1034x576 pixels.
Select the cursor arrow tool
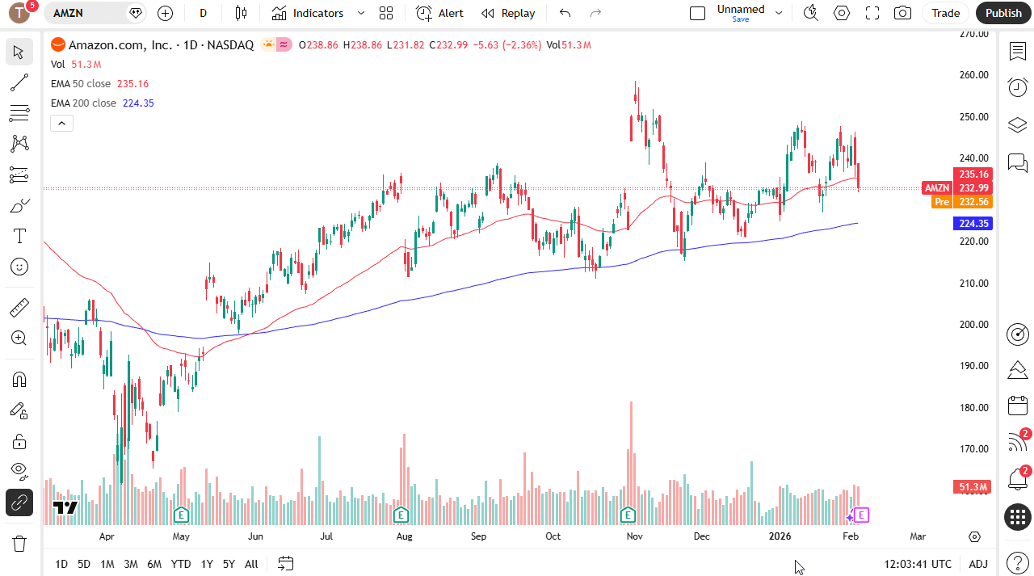coord(19,53)
